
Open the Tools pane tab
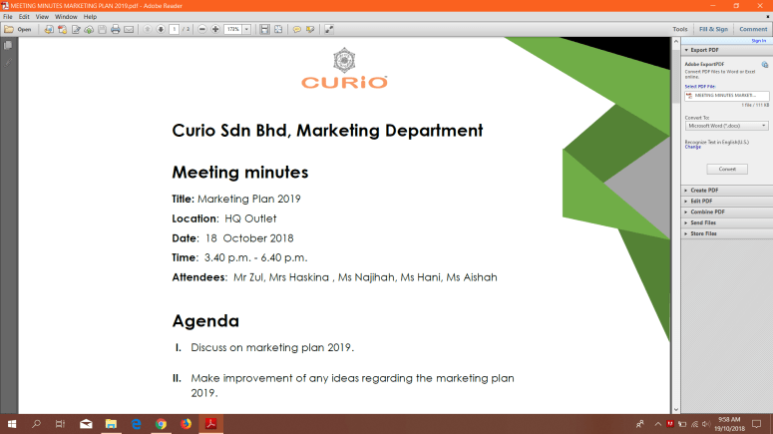[680, 30]
